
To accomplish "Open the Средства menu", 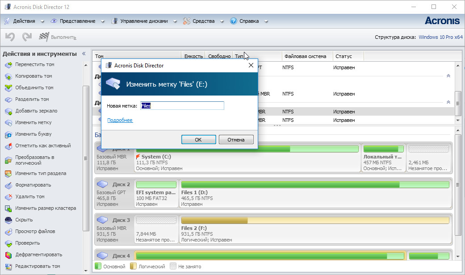I will click(203, 21).
